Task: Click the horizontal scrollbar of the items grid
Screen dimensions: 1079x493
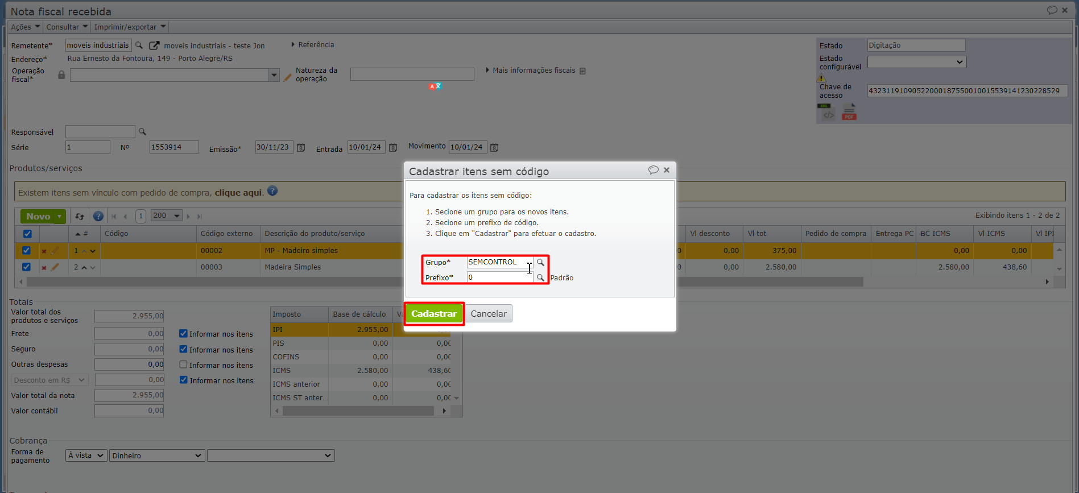Action: 445,282
